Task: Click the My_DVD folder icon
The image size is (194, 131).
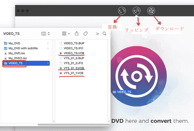Action: tap(6, 43)
